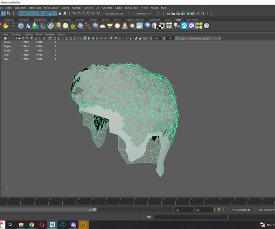This screenshot has height=229, width=275.
Task: Click the four colored spheres shelf icon
Action: tap(199, 26)
